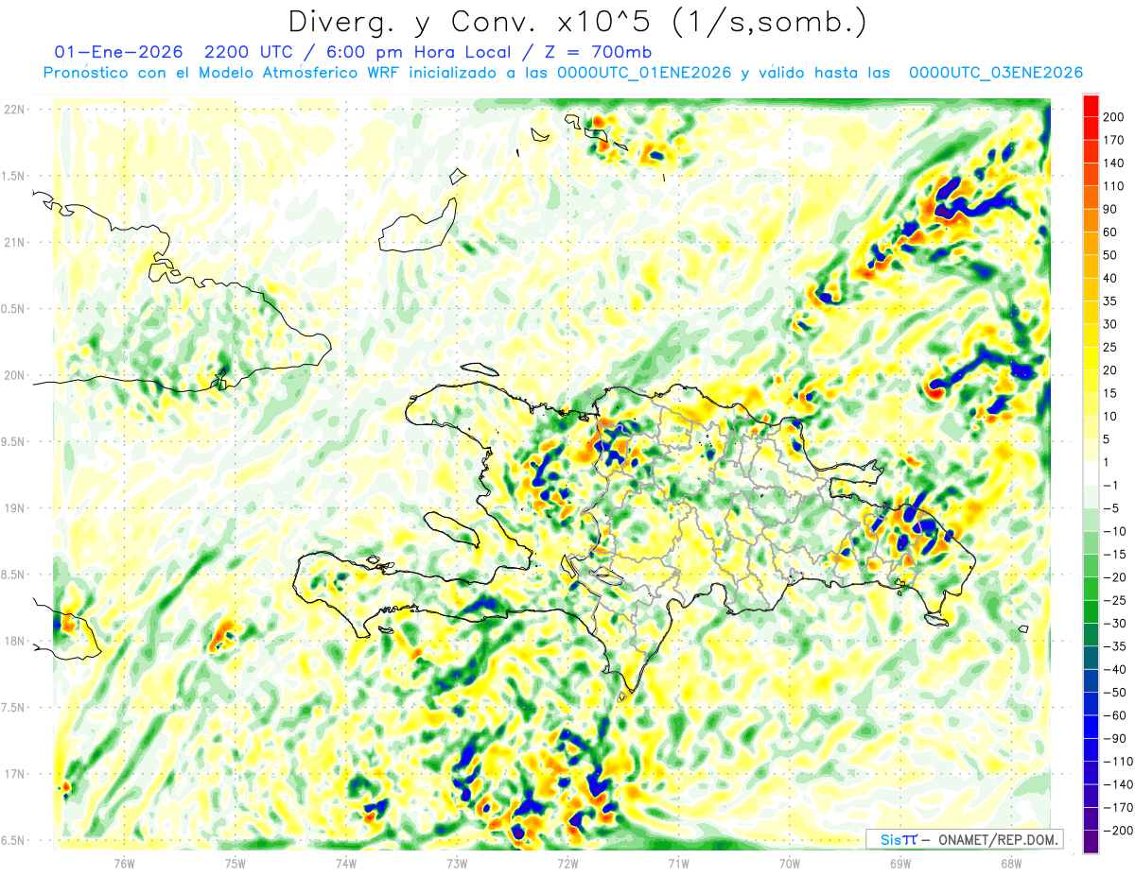Click the '-90' colorbar value
The height and width of the screenshot is (876, 1135).
[x=1114, y=738]
